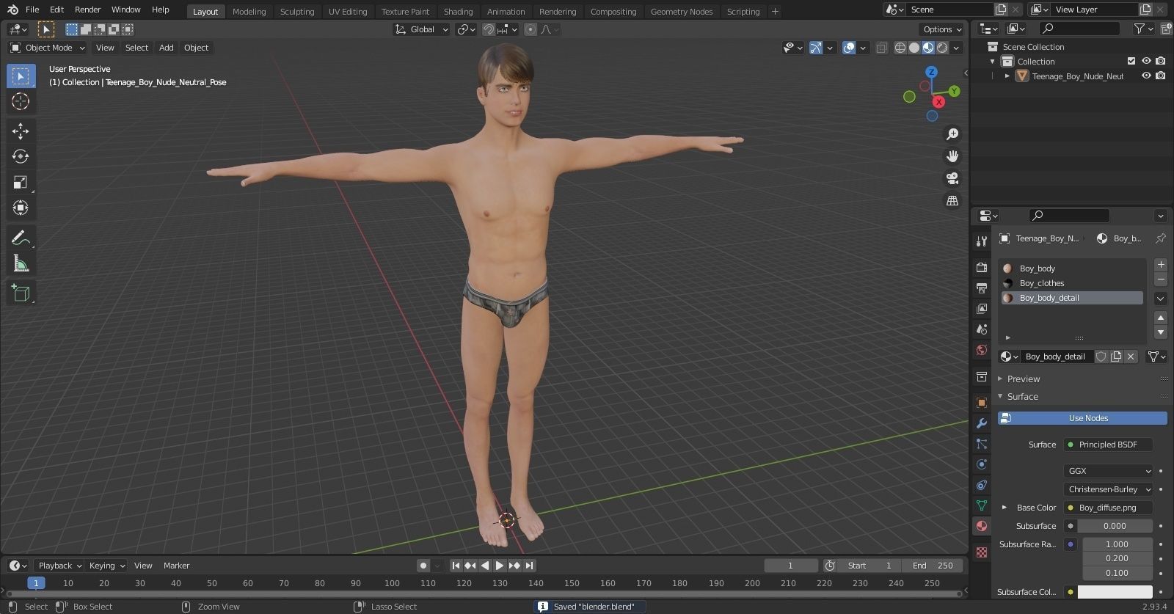1174x614 pixels.
Task: Toggle snapping magnet icon
Action: (x=489, y=29)
